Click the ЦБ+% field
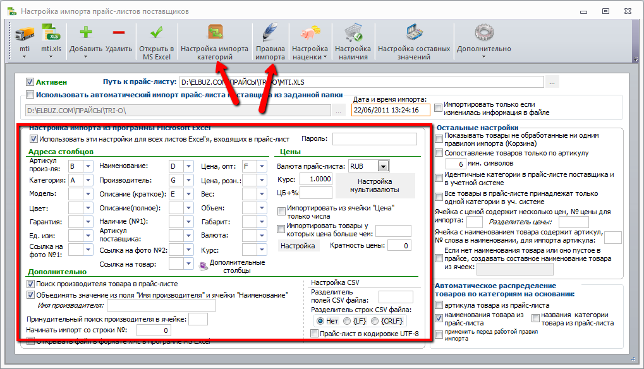 coord(316,193)
